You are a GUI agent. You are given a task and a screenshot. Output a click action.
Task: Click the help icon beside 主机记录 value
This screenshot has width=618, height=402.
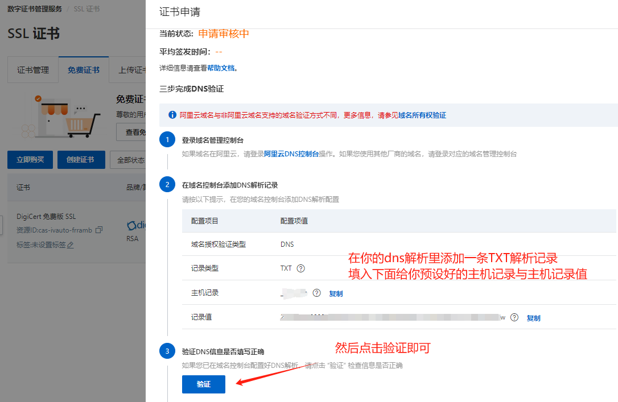(x=317, y=293)
